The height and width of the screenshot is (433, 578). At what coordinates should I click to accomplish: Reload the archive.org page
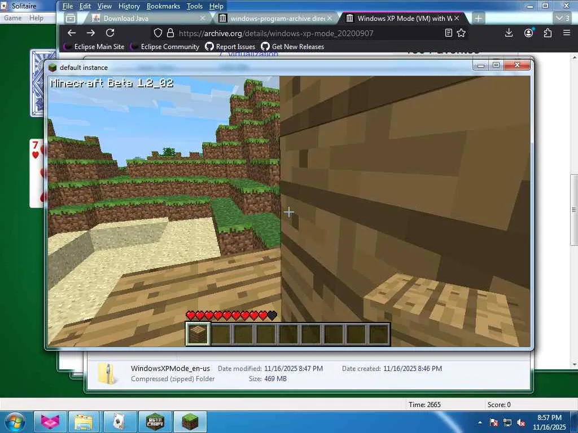coord(110,33)
